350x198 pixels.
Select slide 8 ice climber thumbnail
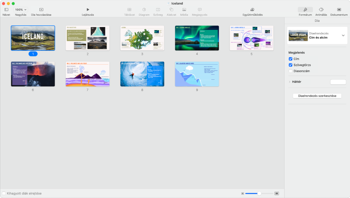pyautogui.click(x=142, y=74)
